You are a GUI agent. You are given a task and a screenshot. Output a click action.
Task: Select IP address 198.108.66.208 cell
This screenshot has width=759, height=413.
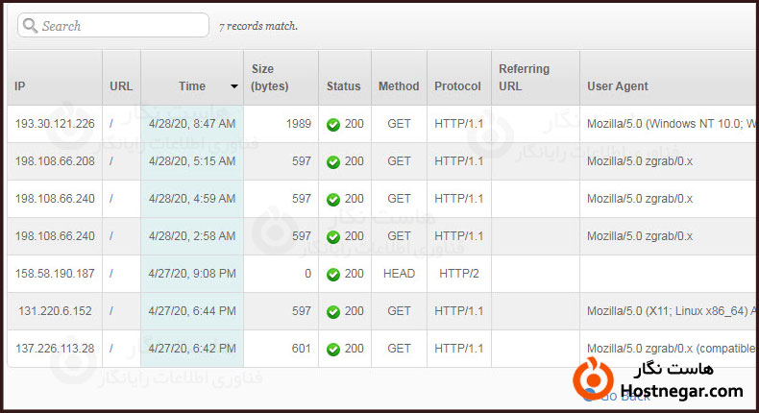pyautogui.click(x=55, y=161)
